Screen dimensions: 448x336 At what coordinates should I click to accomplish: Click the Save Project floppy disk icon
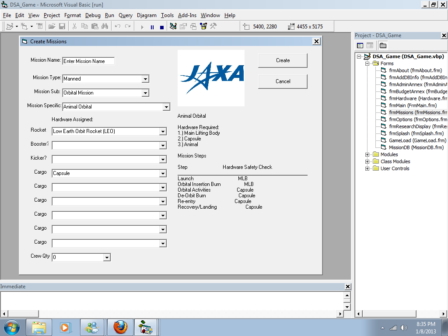pos(62,26)
